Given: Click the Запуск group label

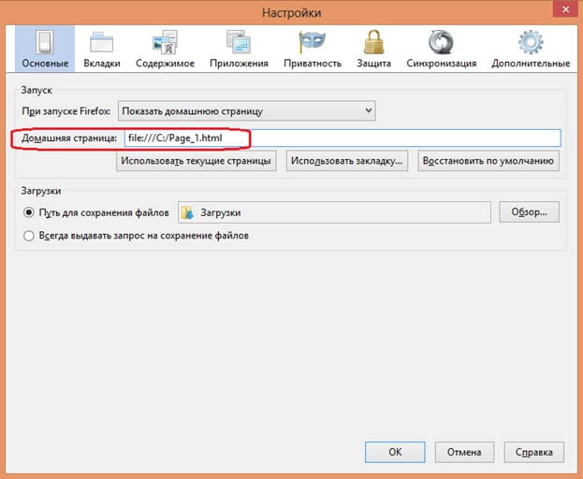Looking at the screenshot, I should coord(36,91).
